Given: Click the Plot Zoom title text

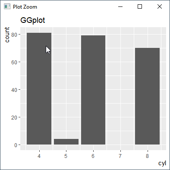Looking at the screenshot, I should [25, 7].
